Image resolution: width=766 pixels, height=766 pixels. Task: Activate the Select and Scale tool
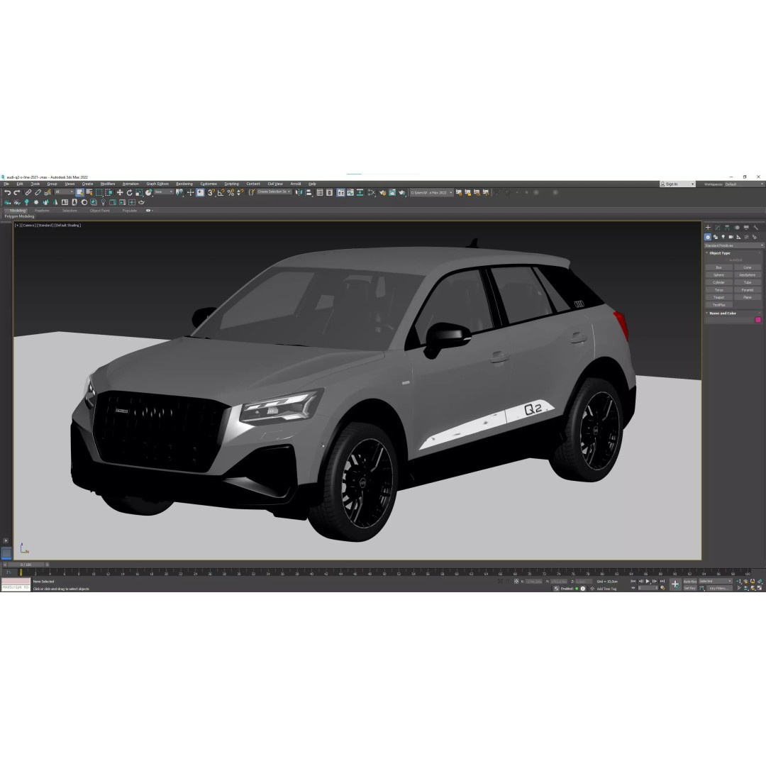point(139,193)
